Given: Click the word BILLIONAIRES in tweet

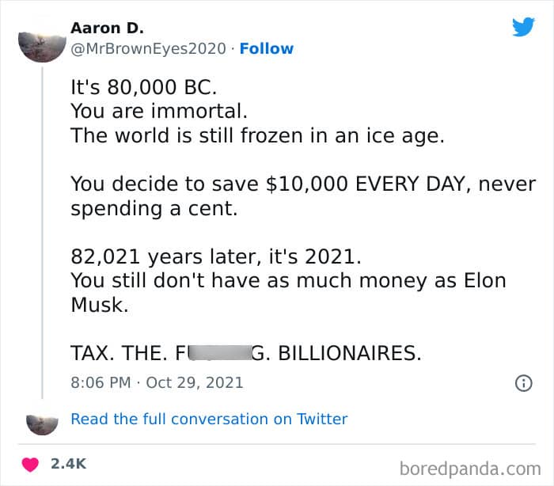Looking at the screenshot, I should (350, 353).
